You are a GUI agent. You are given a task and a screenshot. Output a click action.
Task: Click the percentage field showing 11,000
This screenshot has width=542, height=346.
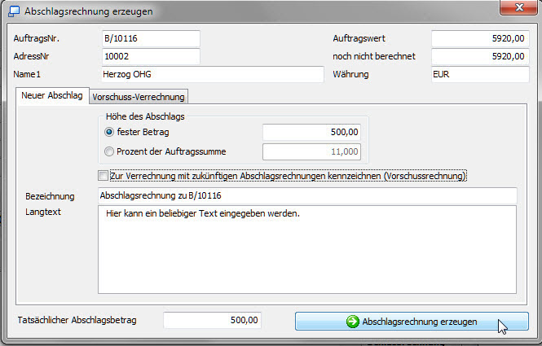[311, 151]
